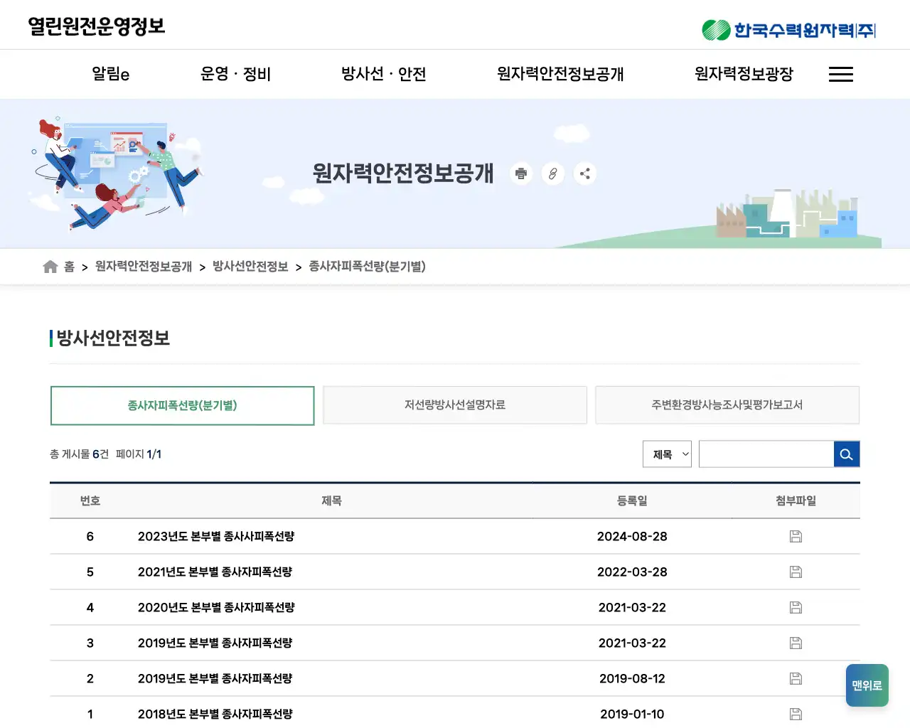The image size is (910, 728).
Task: Open the 운영 · 정비 menu
Action: point(235,74)
